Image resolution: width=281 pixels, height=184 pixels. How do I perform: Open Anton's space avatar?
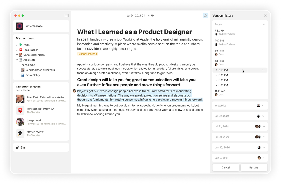(x=19, y=26)
